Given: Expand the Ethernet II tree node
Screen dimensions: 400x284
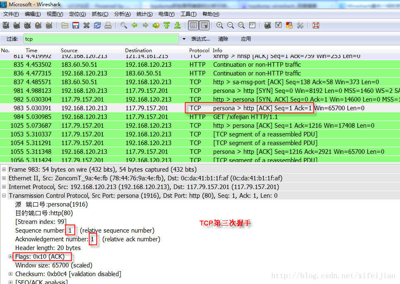Looking at the screenshot, I should click(4, 178).
